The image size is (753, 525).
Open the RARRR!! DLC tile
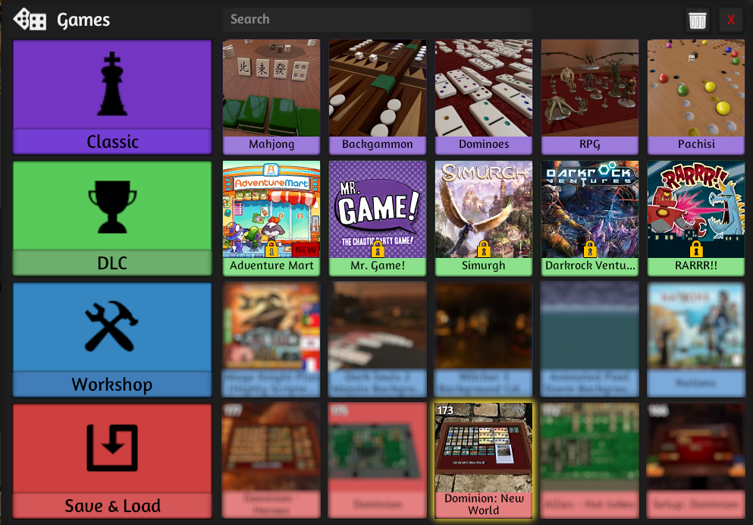click(x=696, y=218)
